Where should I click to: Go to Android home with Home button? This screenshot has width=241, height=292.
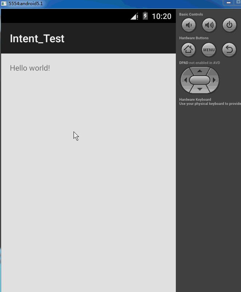[189, 50]
